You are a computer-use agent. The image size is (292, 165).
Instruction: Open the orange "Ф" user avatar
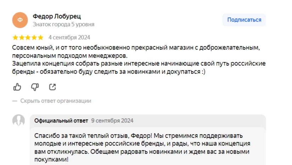pyautogui.click(x=20, y=20)
